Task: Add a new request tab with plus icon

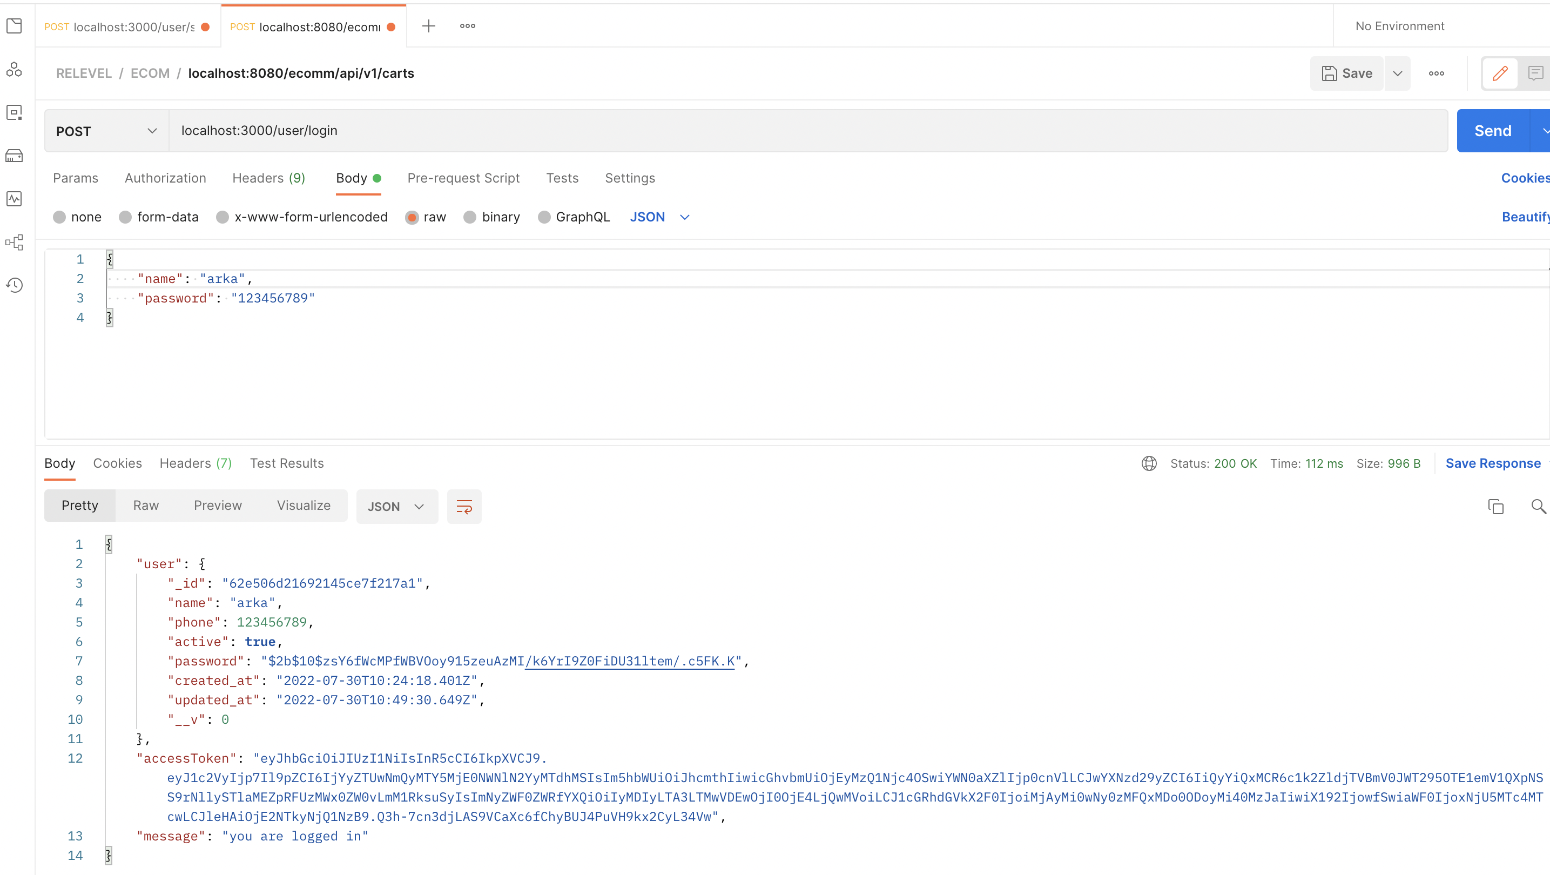Action: (428, 26)
